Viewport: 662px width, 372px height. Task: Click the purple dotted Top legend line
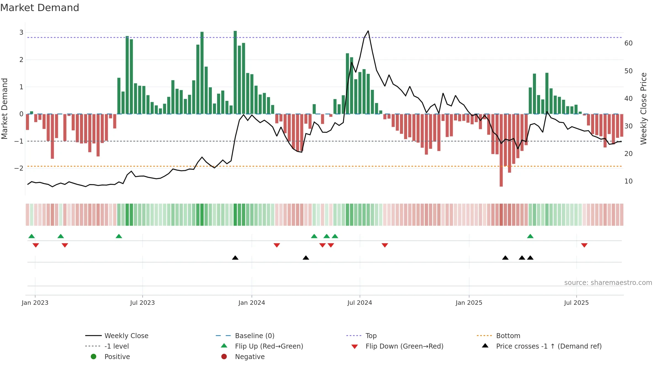[x=354, y=336]
